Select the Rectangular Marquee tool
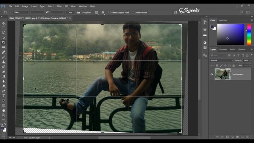Image resolution: width=254 pixels, height=143 pixels. 4,28
